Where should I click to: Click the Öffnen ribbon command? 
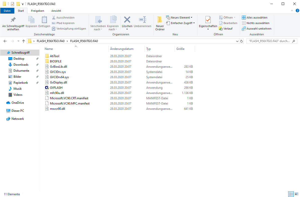click(227, 18)
